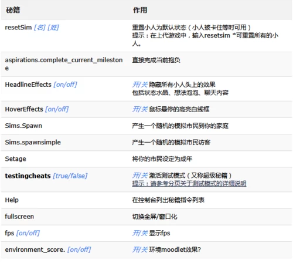The width and height of the screenshot is (293, 263).
Task: Open the underlined 提示 testing mode details link
Action: pos(189,184)
